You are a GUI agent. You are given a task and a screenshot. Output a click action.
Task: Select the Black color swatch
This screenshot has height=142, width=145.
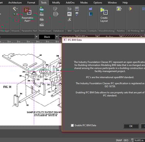coord(47,37)
